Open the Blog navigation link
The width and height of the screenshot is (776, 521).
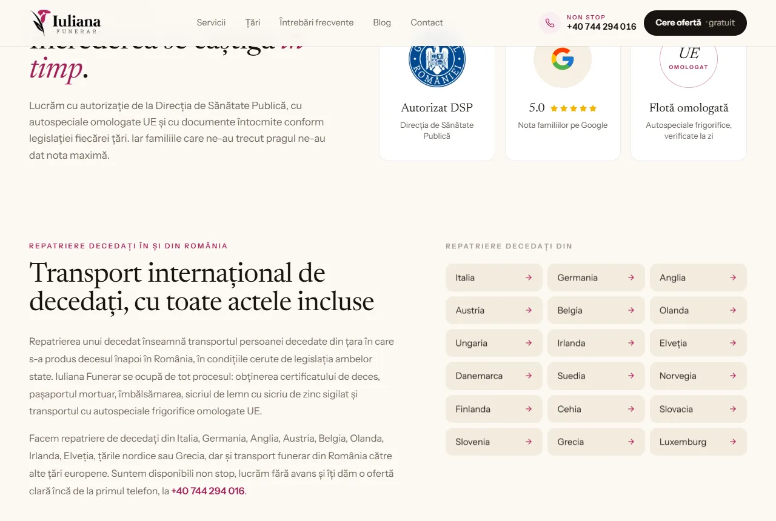pyautogui.click(x=382, y=22)
